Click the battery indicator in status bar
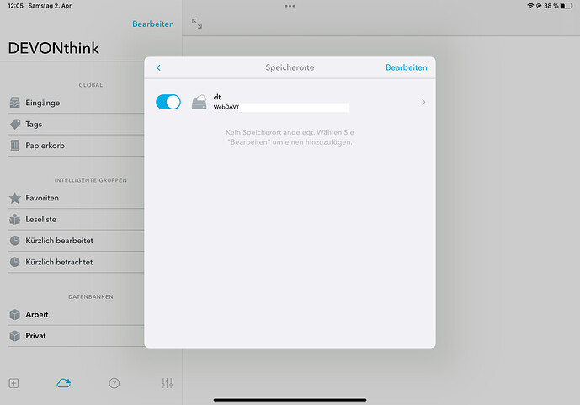Screen dimensions: 580x405 pos(567,6)
